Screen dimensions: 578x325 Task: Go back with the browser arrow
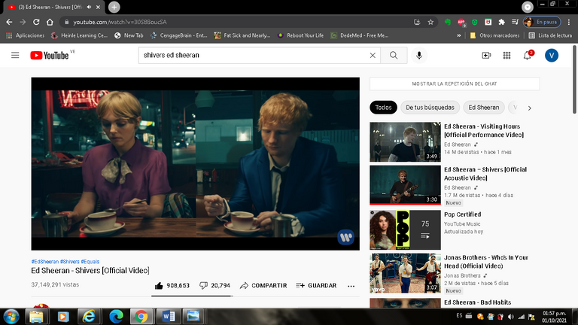(9, 22)
